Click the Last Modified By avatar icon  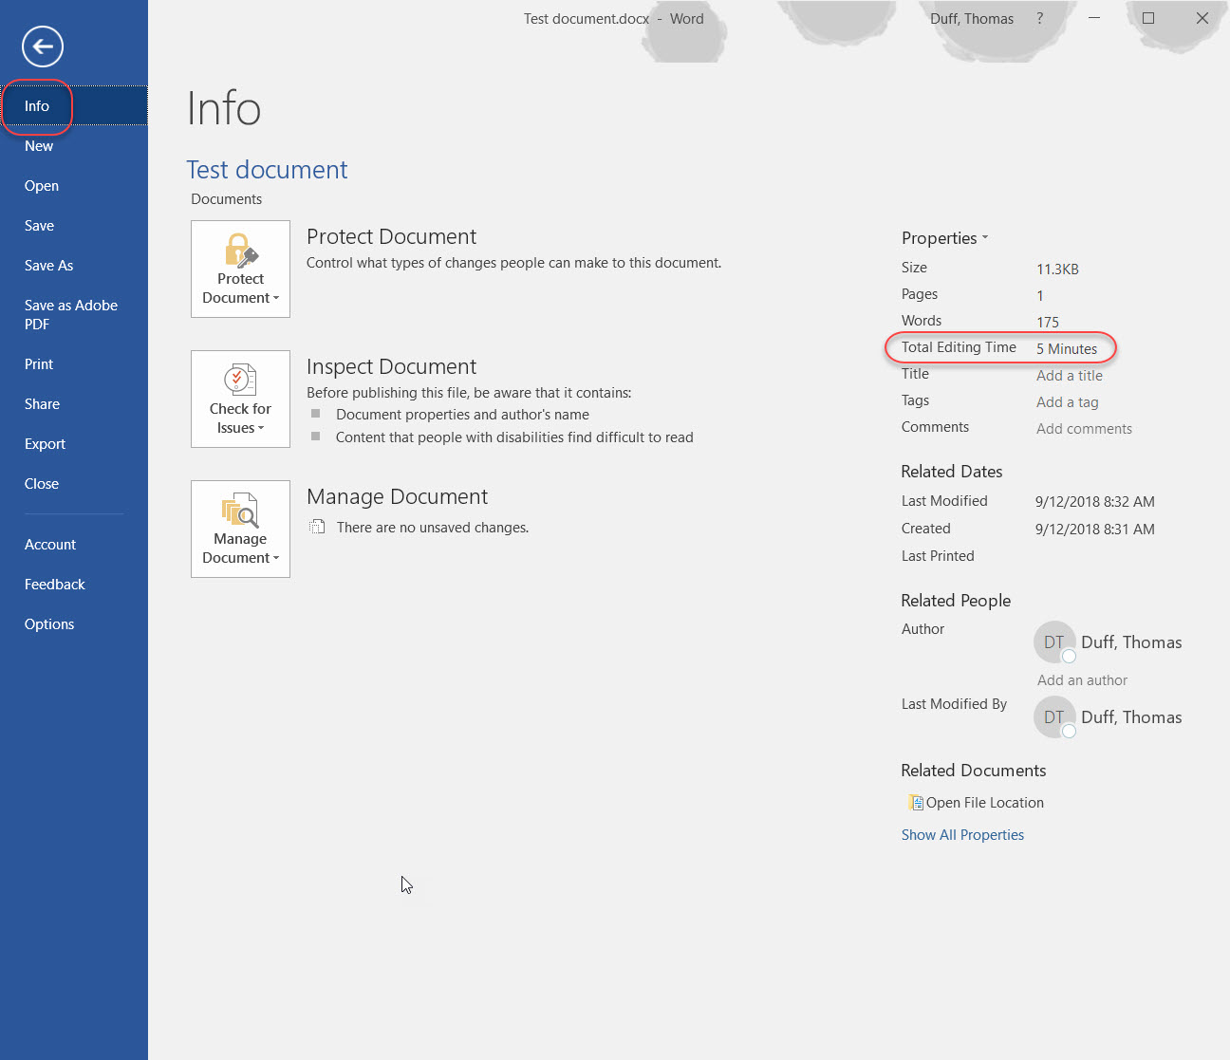1053,717
